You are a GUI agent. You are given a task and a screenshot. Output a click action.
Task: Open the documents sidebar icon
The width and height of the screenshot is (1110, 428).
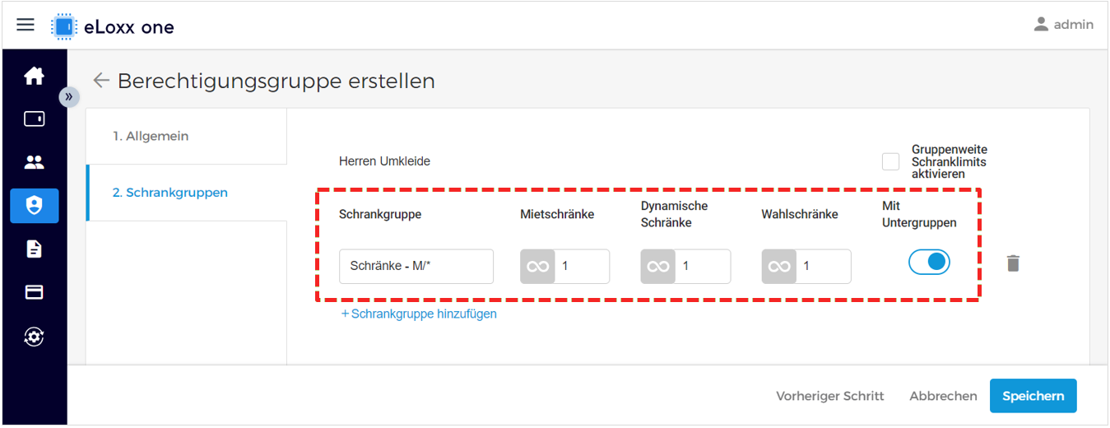(34, 249)
